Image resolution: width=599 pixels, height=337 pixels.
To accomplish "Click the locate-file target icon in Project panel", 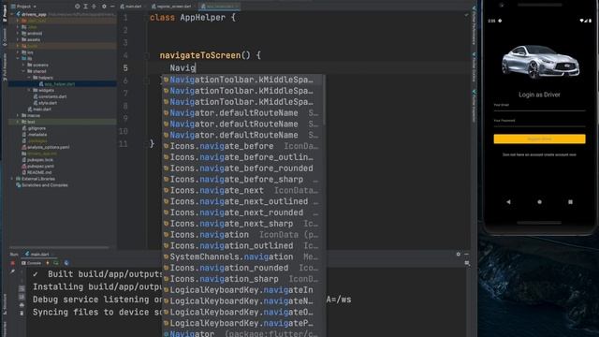I will point(77,7).
